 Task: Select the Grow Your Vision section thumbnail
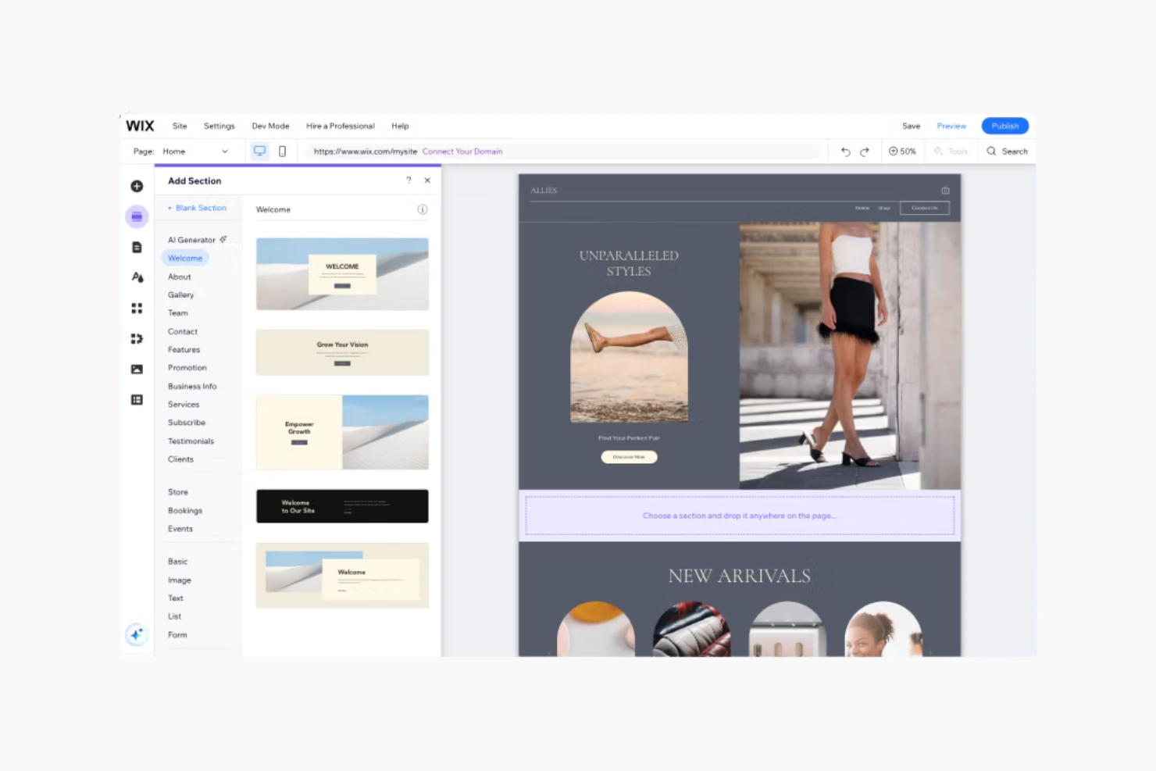[342, 352]
